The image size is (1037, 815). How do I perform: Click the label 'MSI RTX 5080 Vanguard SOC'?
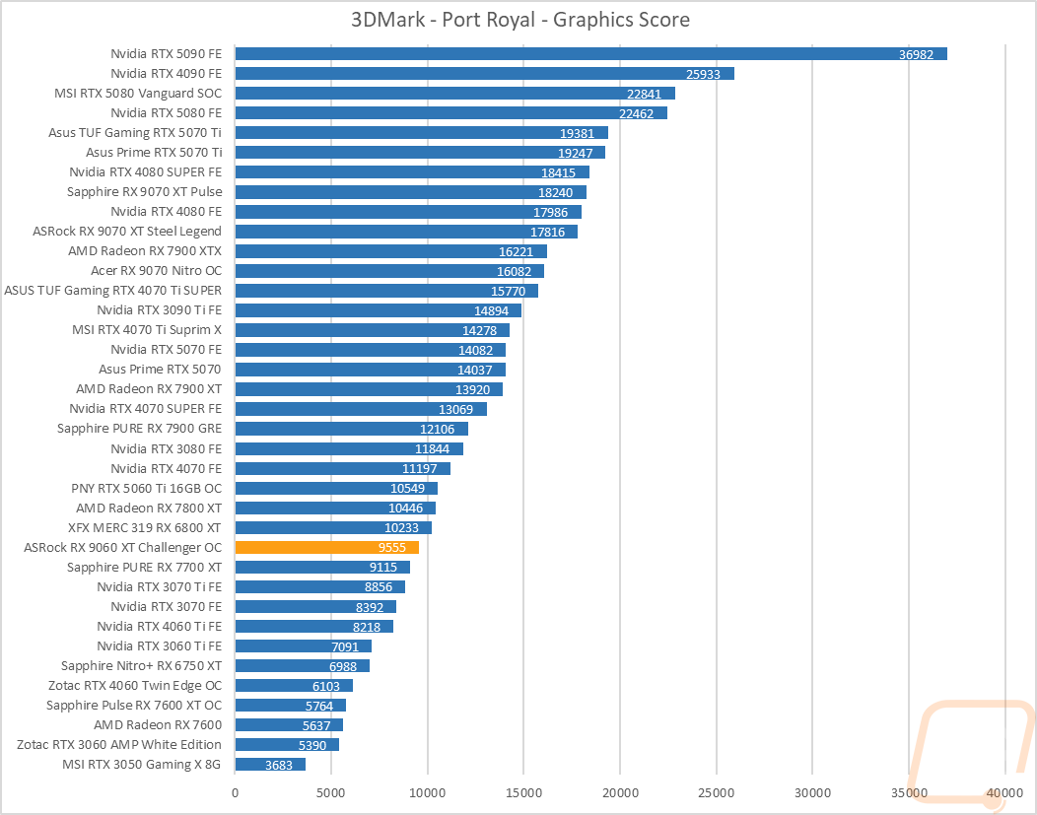(x=138, y=94)
